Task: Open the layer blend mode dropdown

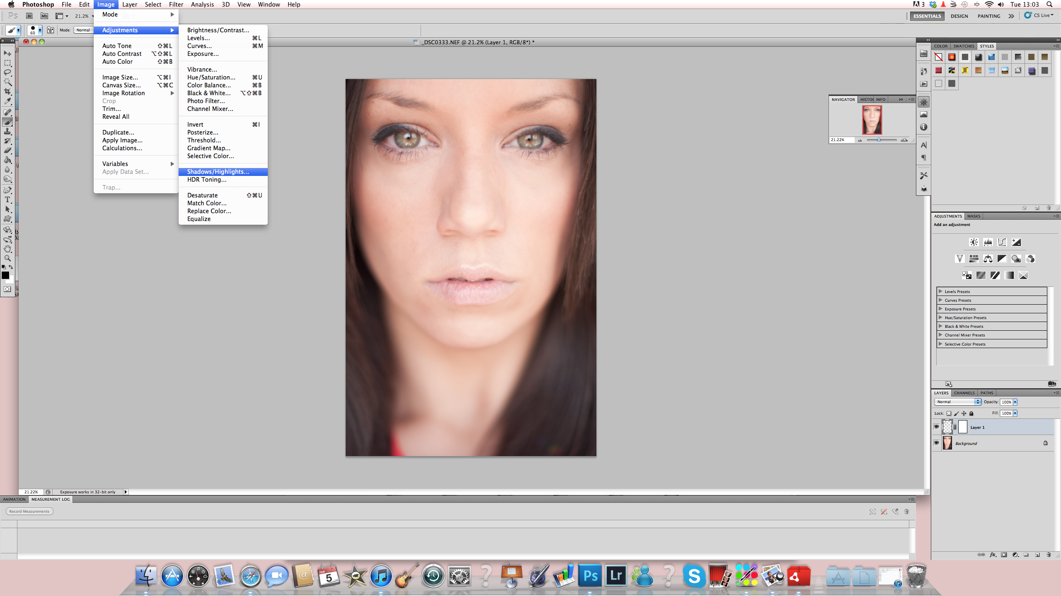Action: pos(957,402)
